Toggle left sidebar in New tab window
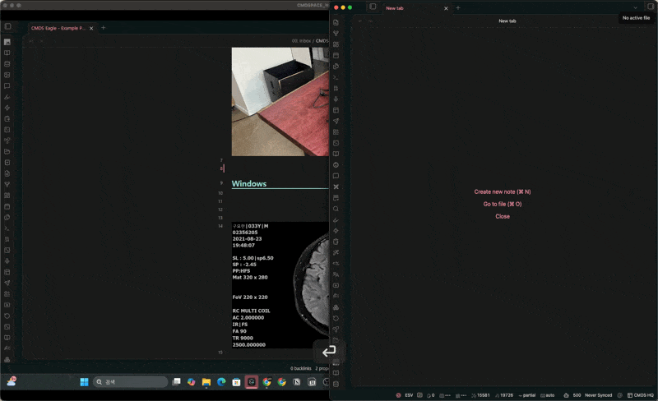The height and width of the screenshot is (401, 658). pos(373,7)
